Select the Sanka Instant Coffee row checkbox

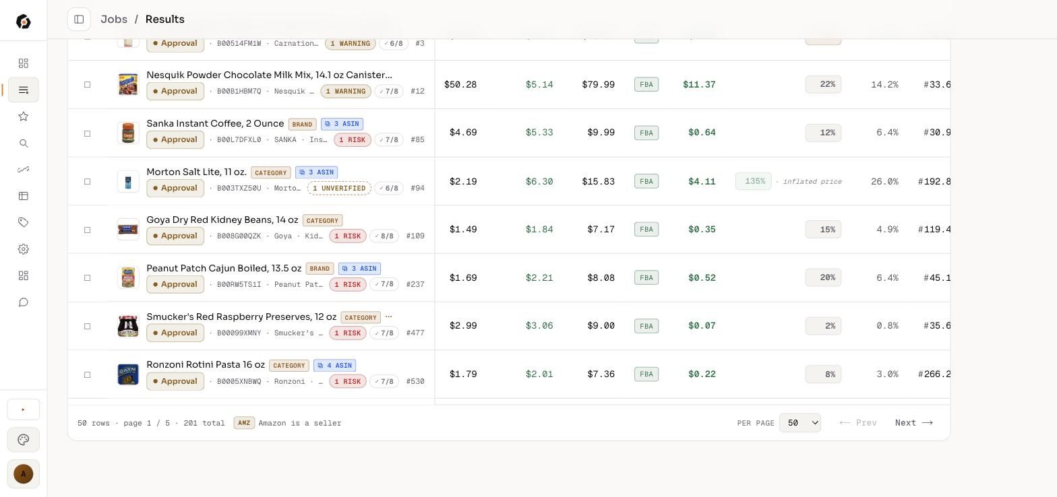point(87,133)
